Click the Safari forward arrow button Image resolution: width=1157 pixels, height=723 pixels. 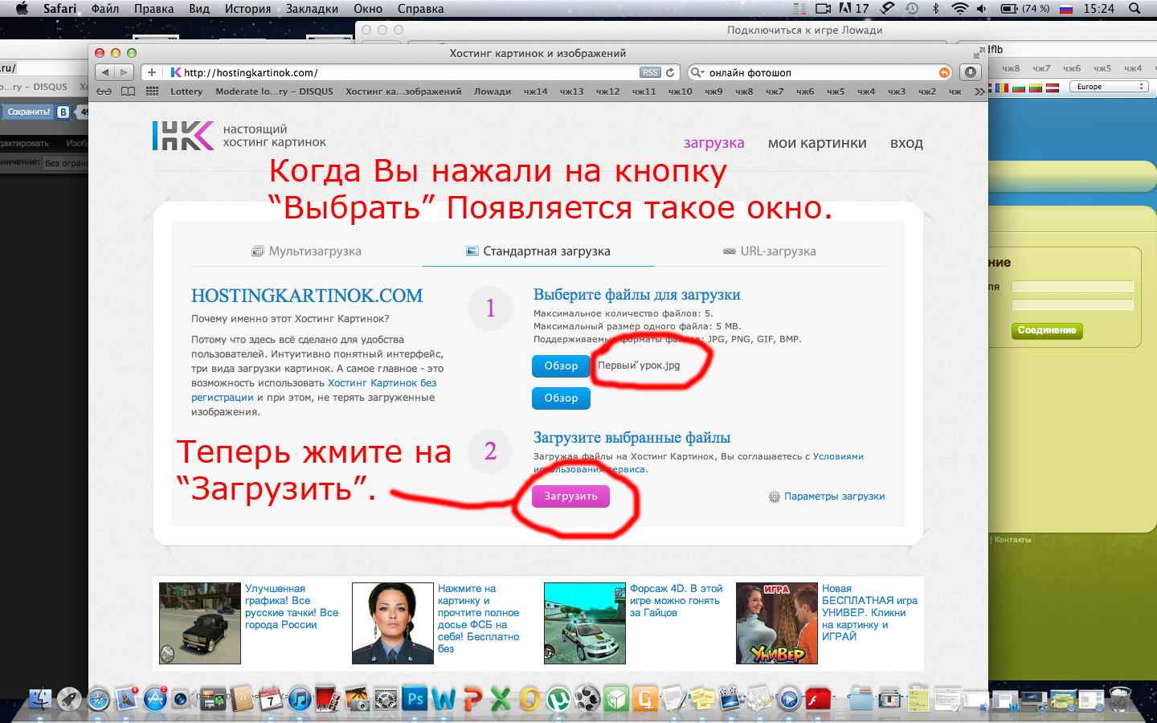125,72
